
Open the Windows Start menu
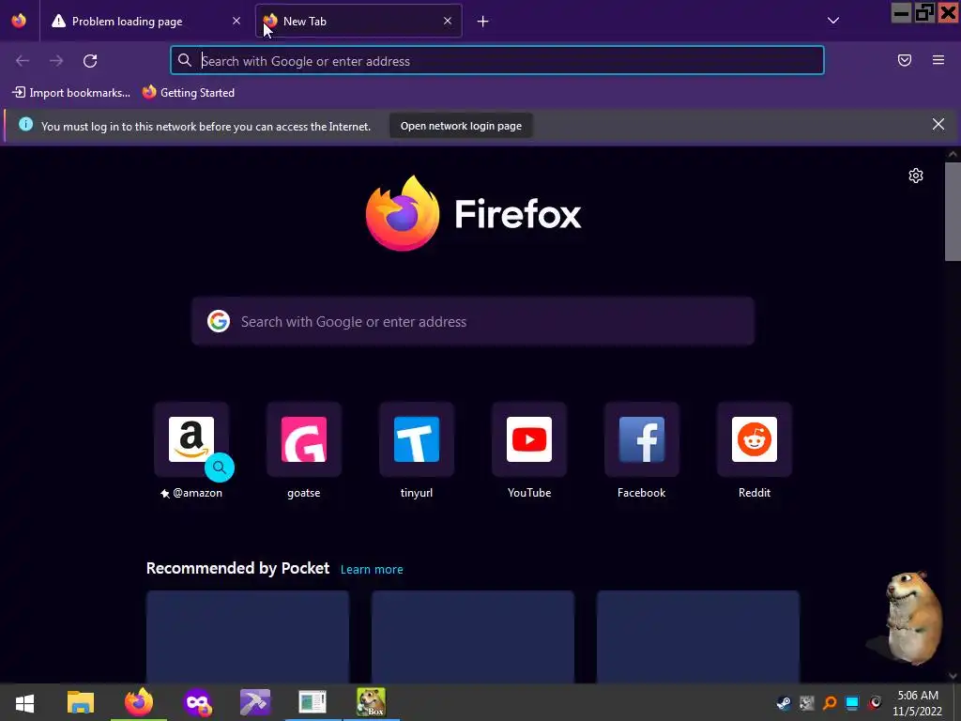24,702
